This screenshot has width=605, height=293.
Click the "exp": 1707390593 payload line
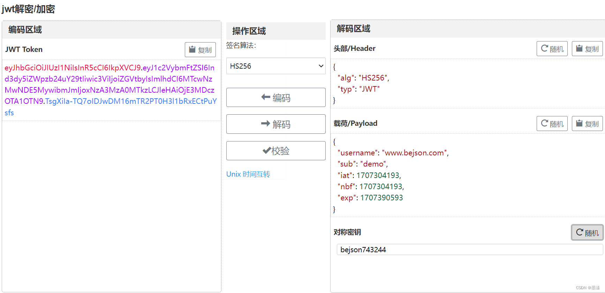click(x=370, y=198)
